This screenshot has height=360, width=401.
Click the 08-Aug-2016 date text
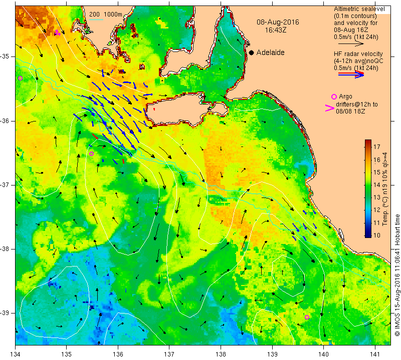point(278,22)
